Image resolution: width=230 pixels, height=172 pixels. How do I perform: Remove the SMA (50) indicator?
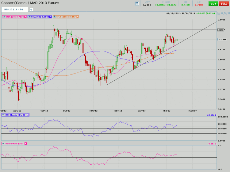pos(50,17)
